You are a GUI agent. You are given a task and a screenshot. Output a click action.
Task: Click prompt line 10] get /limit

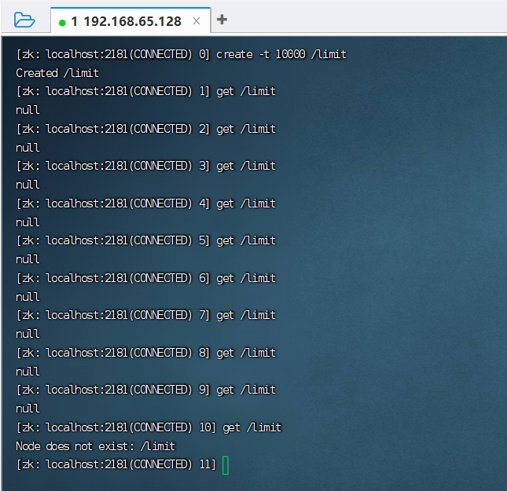[x=149, y=427]
